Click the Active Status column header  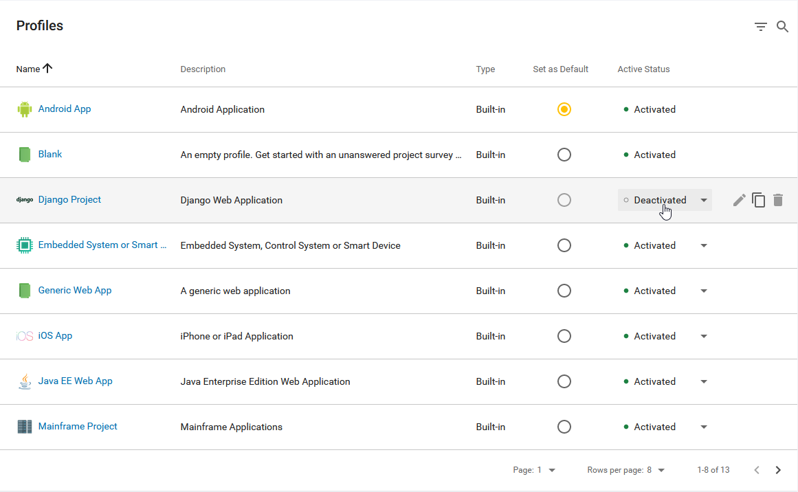coord(643,69)
